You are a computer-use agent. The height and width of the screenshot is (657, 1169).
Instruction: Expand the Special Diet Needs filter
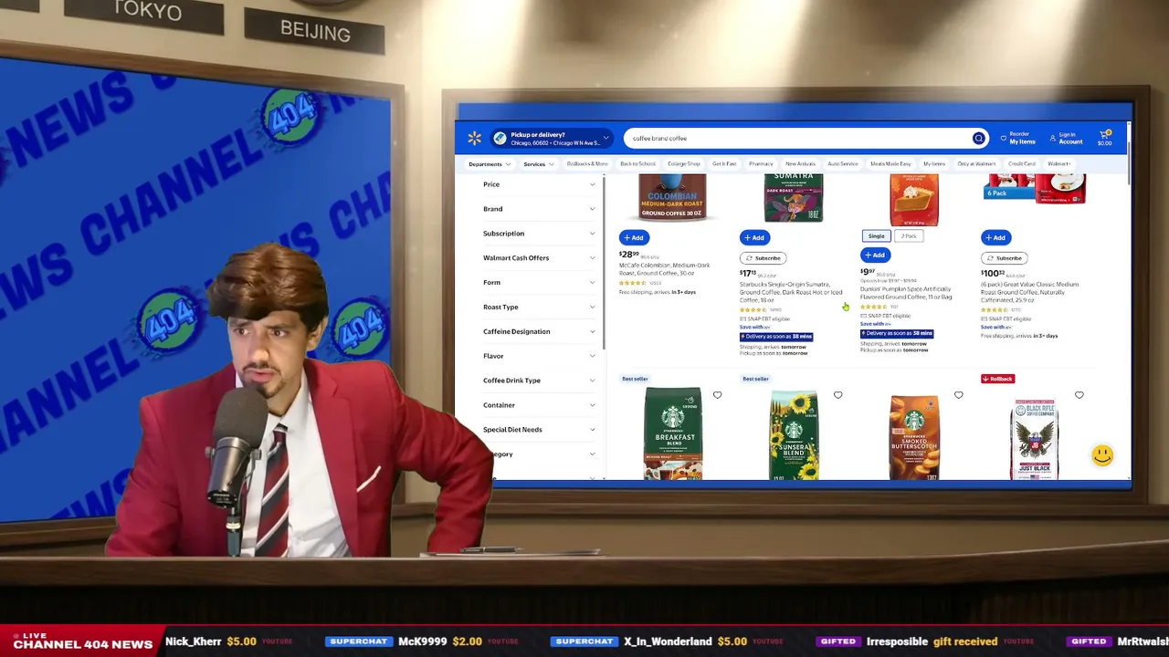[539, 430]
